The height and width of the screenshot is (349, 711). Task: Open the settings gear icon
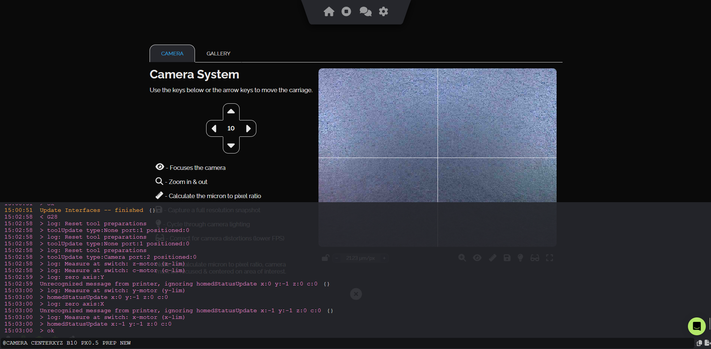384,12
